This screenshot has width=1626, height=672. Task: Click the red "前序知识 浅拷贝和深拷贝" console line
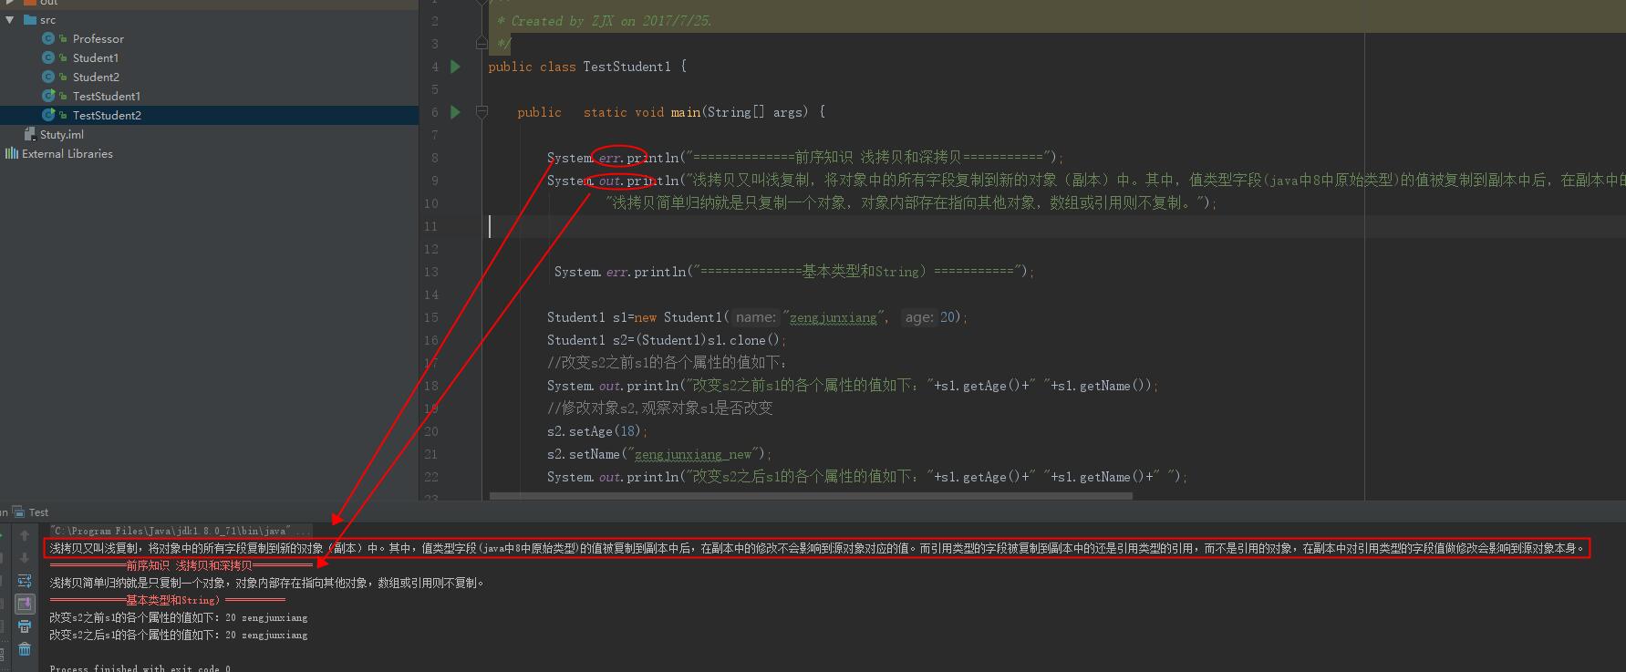181,565
